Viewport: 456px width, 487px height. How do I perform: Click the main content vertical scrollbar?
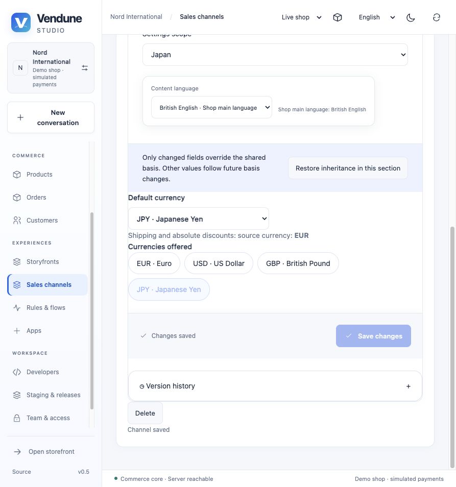click(x=452, y=347)
